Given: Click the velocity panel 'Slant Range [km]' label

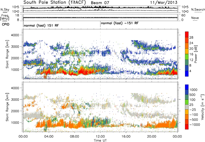Looking at the screenshot, I should 7,107.
